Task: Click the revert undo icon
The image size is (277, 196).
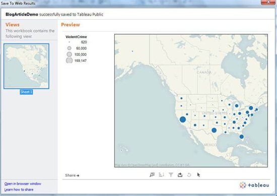Action: (x=189, y=175)
